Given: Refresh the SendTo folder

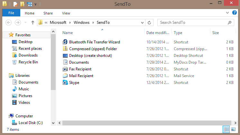Looking at the screenshot, I should click(149, 23).
